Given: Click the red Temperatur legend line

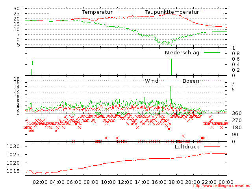Looking at the screenshot, I should [125, 12].
